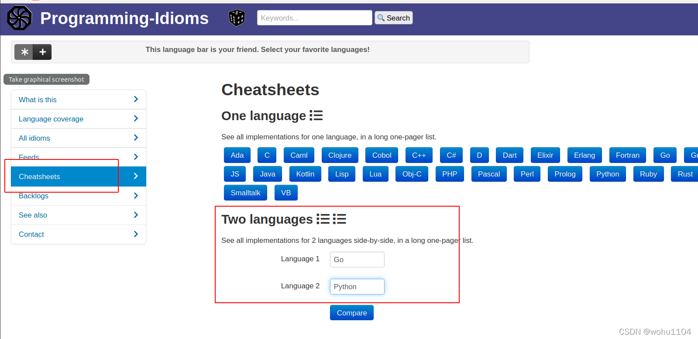The height and width of the screenshot is (339, 698).
Task: Click the Language 2 input field
Action: [x=357, y=287]
